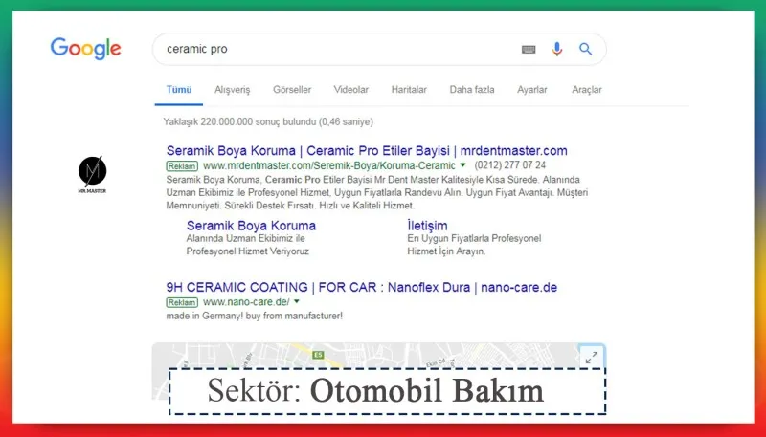Expand dropdown arrow beside mrdentmaster.com URL

pyautogui.click(x=463, y=164)
